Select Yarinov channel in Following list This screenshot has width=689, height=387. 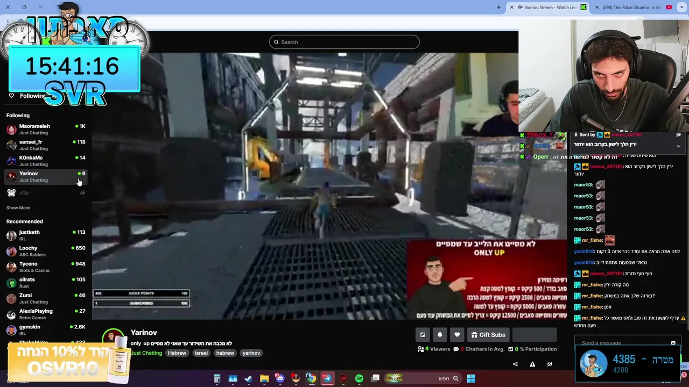coord(46,176)
